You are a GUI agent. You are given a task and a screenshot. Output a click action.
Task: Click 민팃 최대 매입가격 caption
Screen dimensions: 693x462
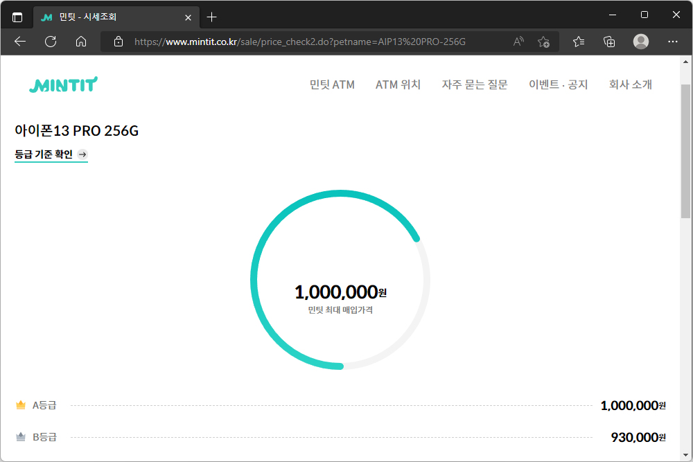tap(340, 310)
